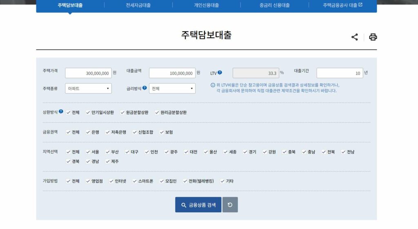Open the 주택종류 아파트 dropdown

[88, 88]
